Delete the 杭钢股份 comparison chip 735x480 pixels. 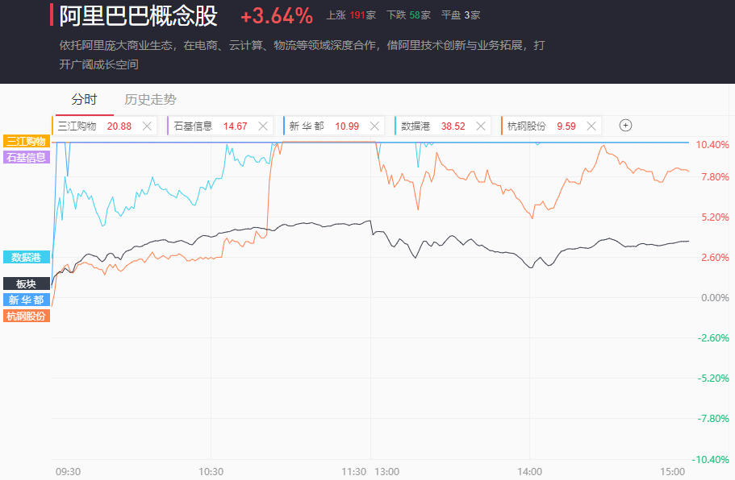[x=591, y=126]
